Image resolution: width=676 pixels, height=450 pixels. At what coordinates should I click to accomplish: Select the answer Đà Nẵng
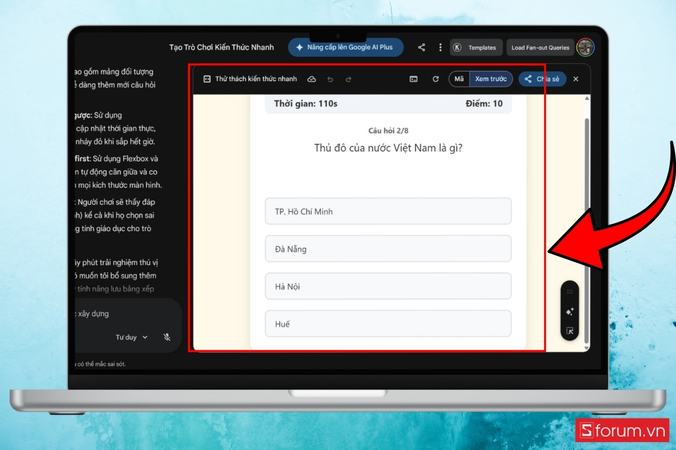(388, 249)
